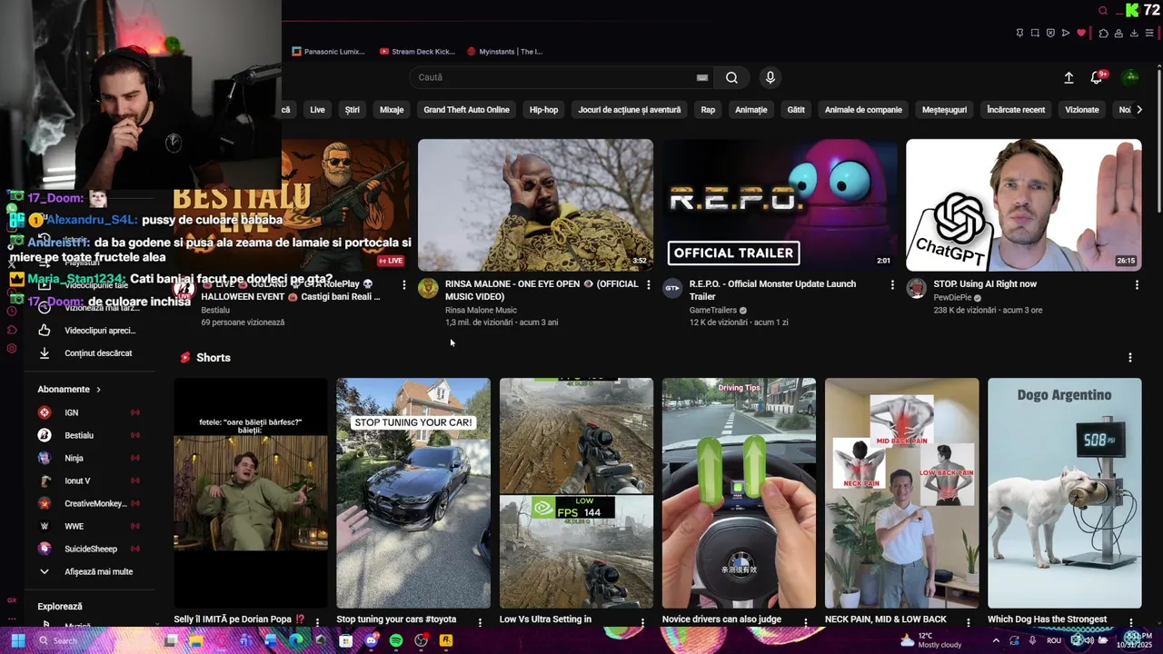Screen dimensions: 1163x654
Task: Open STOP TUNING YOUR CAR short thumbnail
Action: [413, 493]
